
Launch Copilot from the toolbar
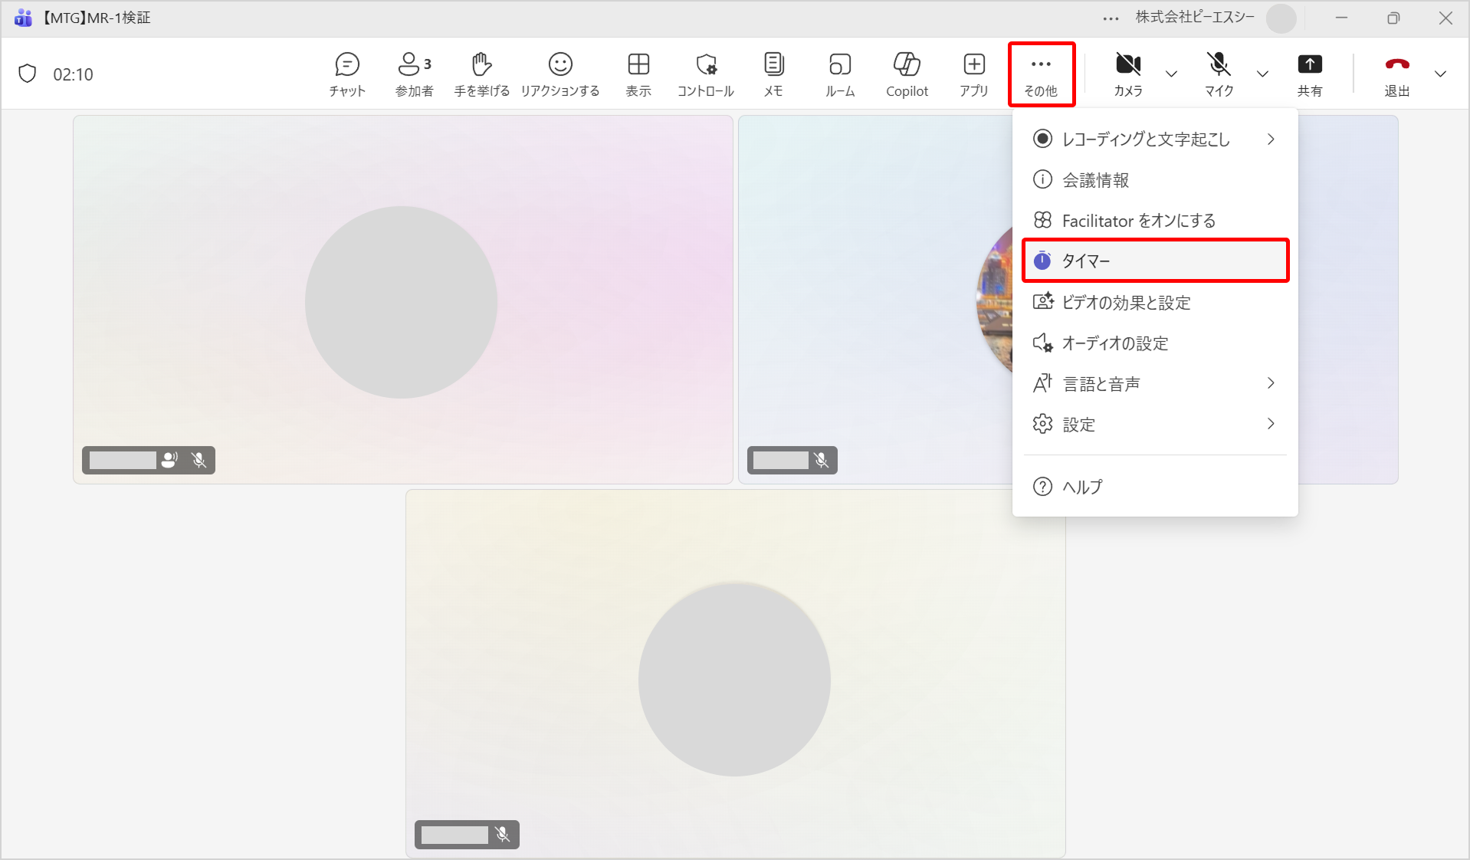point(907,74)
